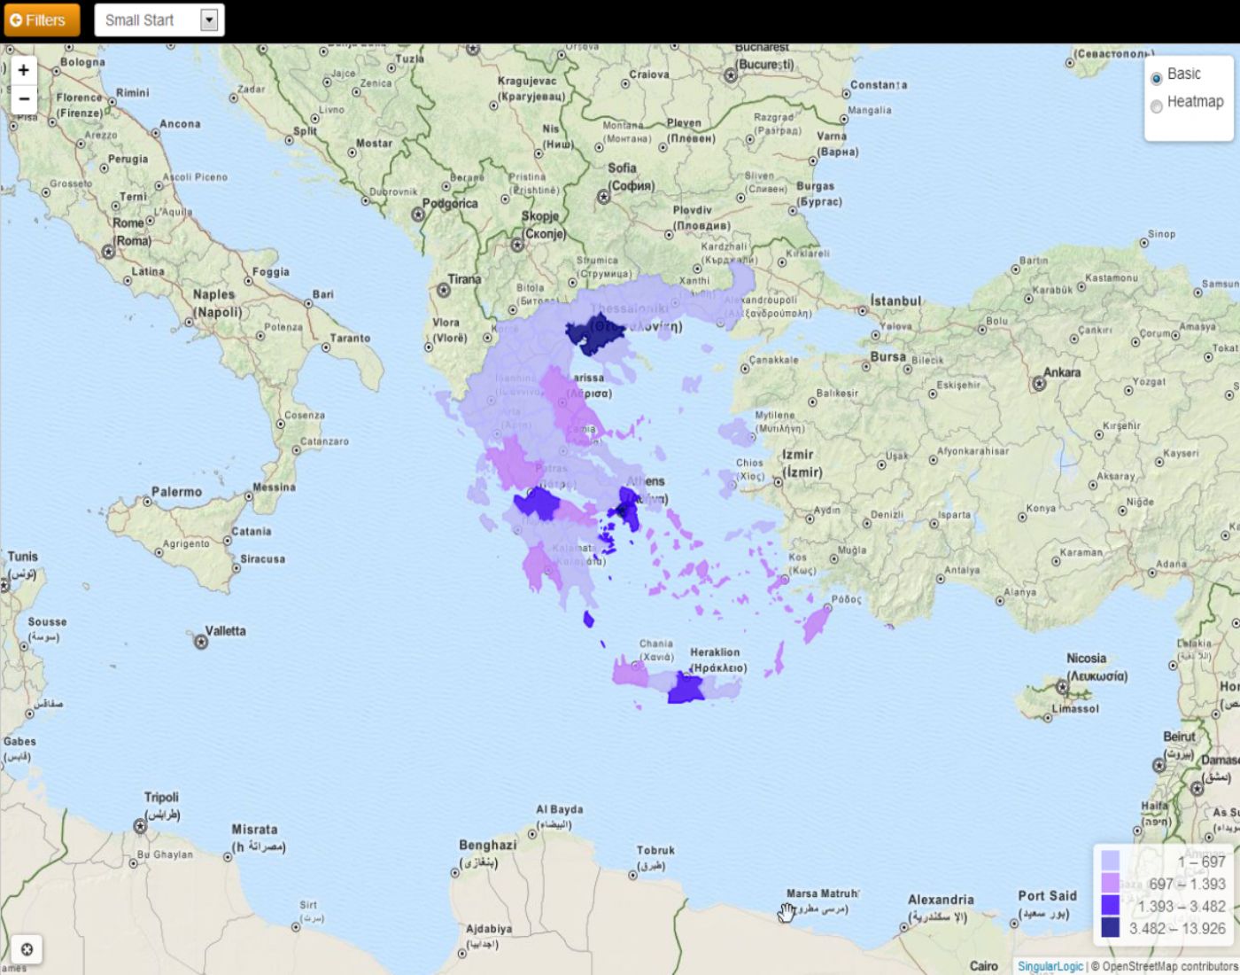Click the Rome capital marker
The height and width of the screenshot is (975, 1240).
pyautogui.click(x=108, y=252)
